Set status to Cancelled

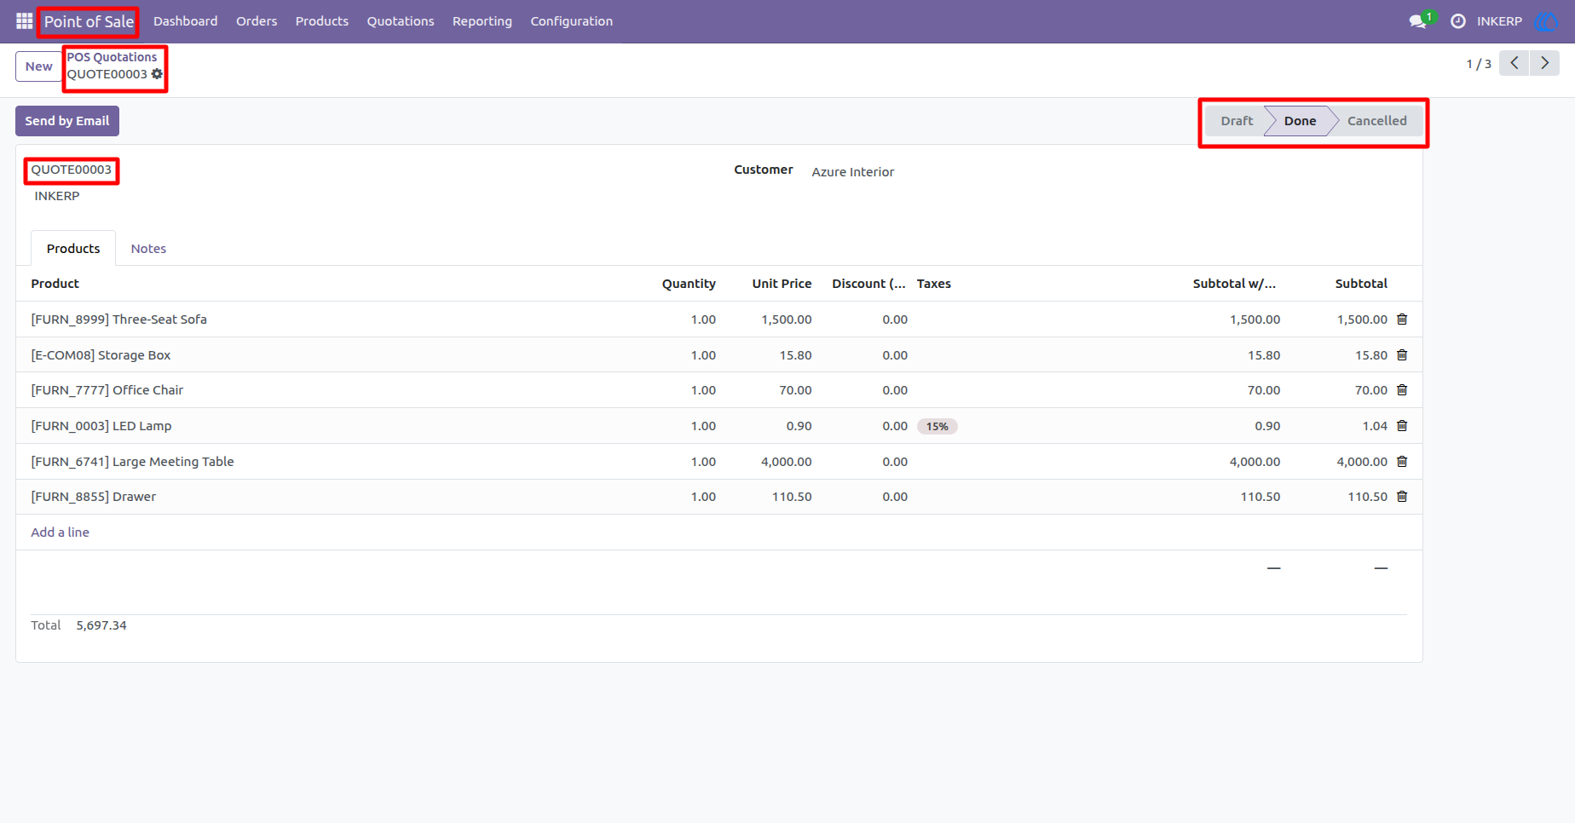1376,121
